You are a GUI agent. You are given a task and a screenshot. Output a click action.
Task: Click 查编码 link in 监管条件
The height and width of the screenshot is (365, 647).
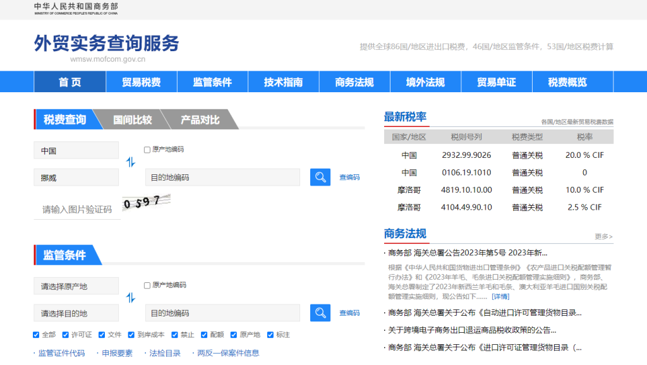point(349,313)
